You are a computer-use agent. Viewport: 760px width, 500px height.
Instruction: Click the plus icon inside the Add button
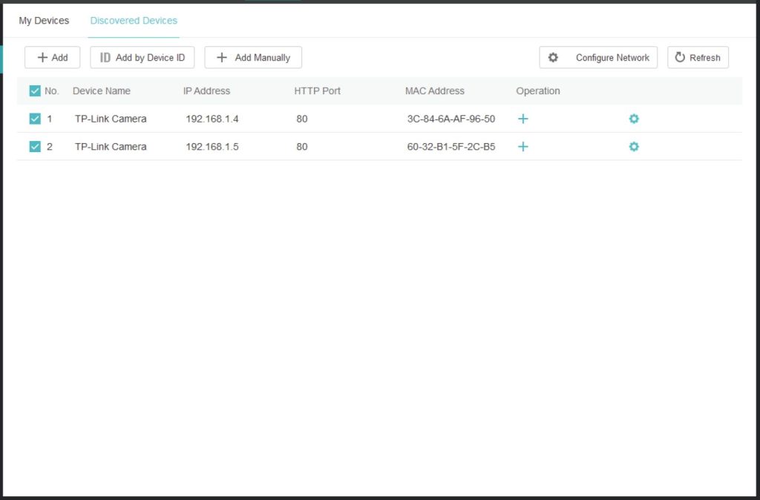[42, 57]
